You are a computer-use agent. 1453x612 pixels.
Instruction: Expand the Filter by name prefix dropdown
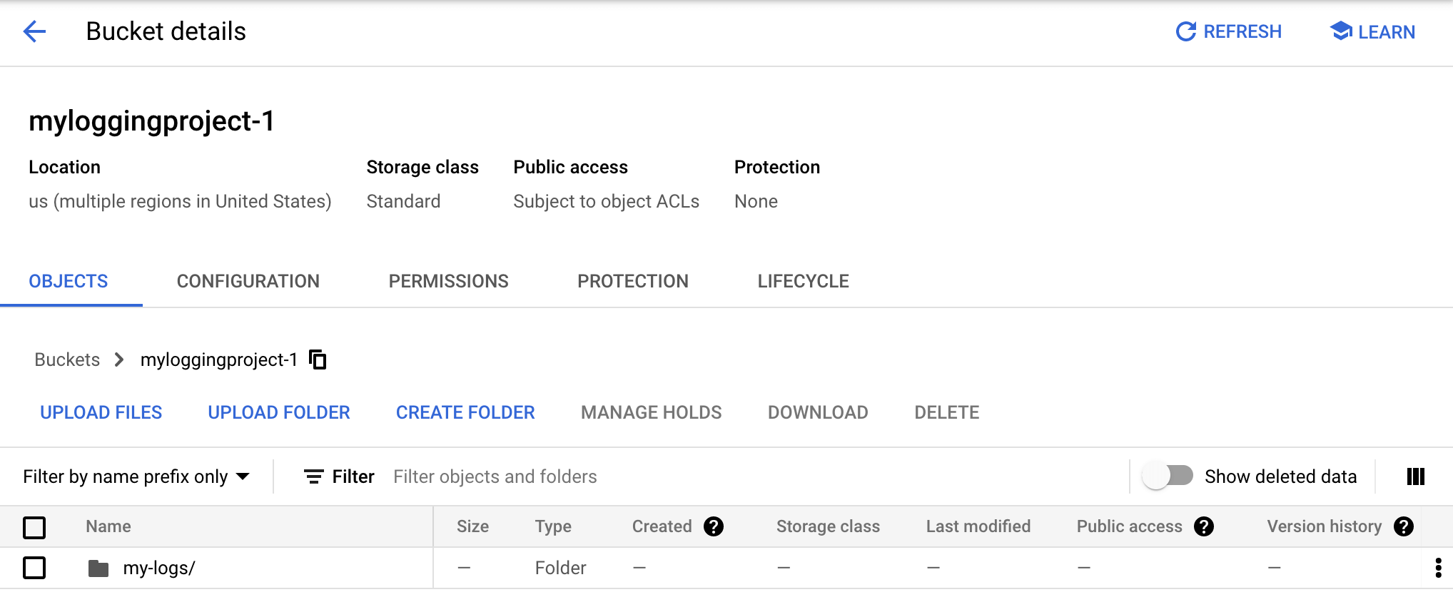136,476
